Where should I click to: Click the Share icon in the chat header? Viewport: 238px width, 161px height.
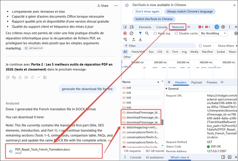(x=103, y=6)
